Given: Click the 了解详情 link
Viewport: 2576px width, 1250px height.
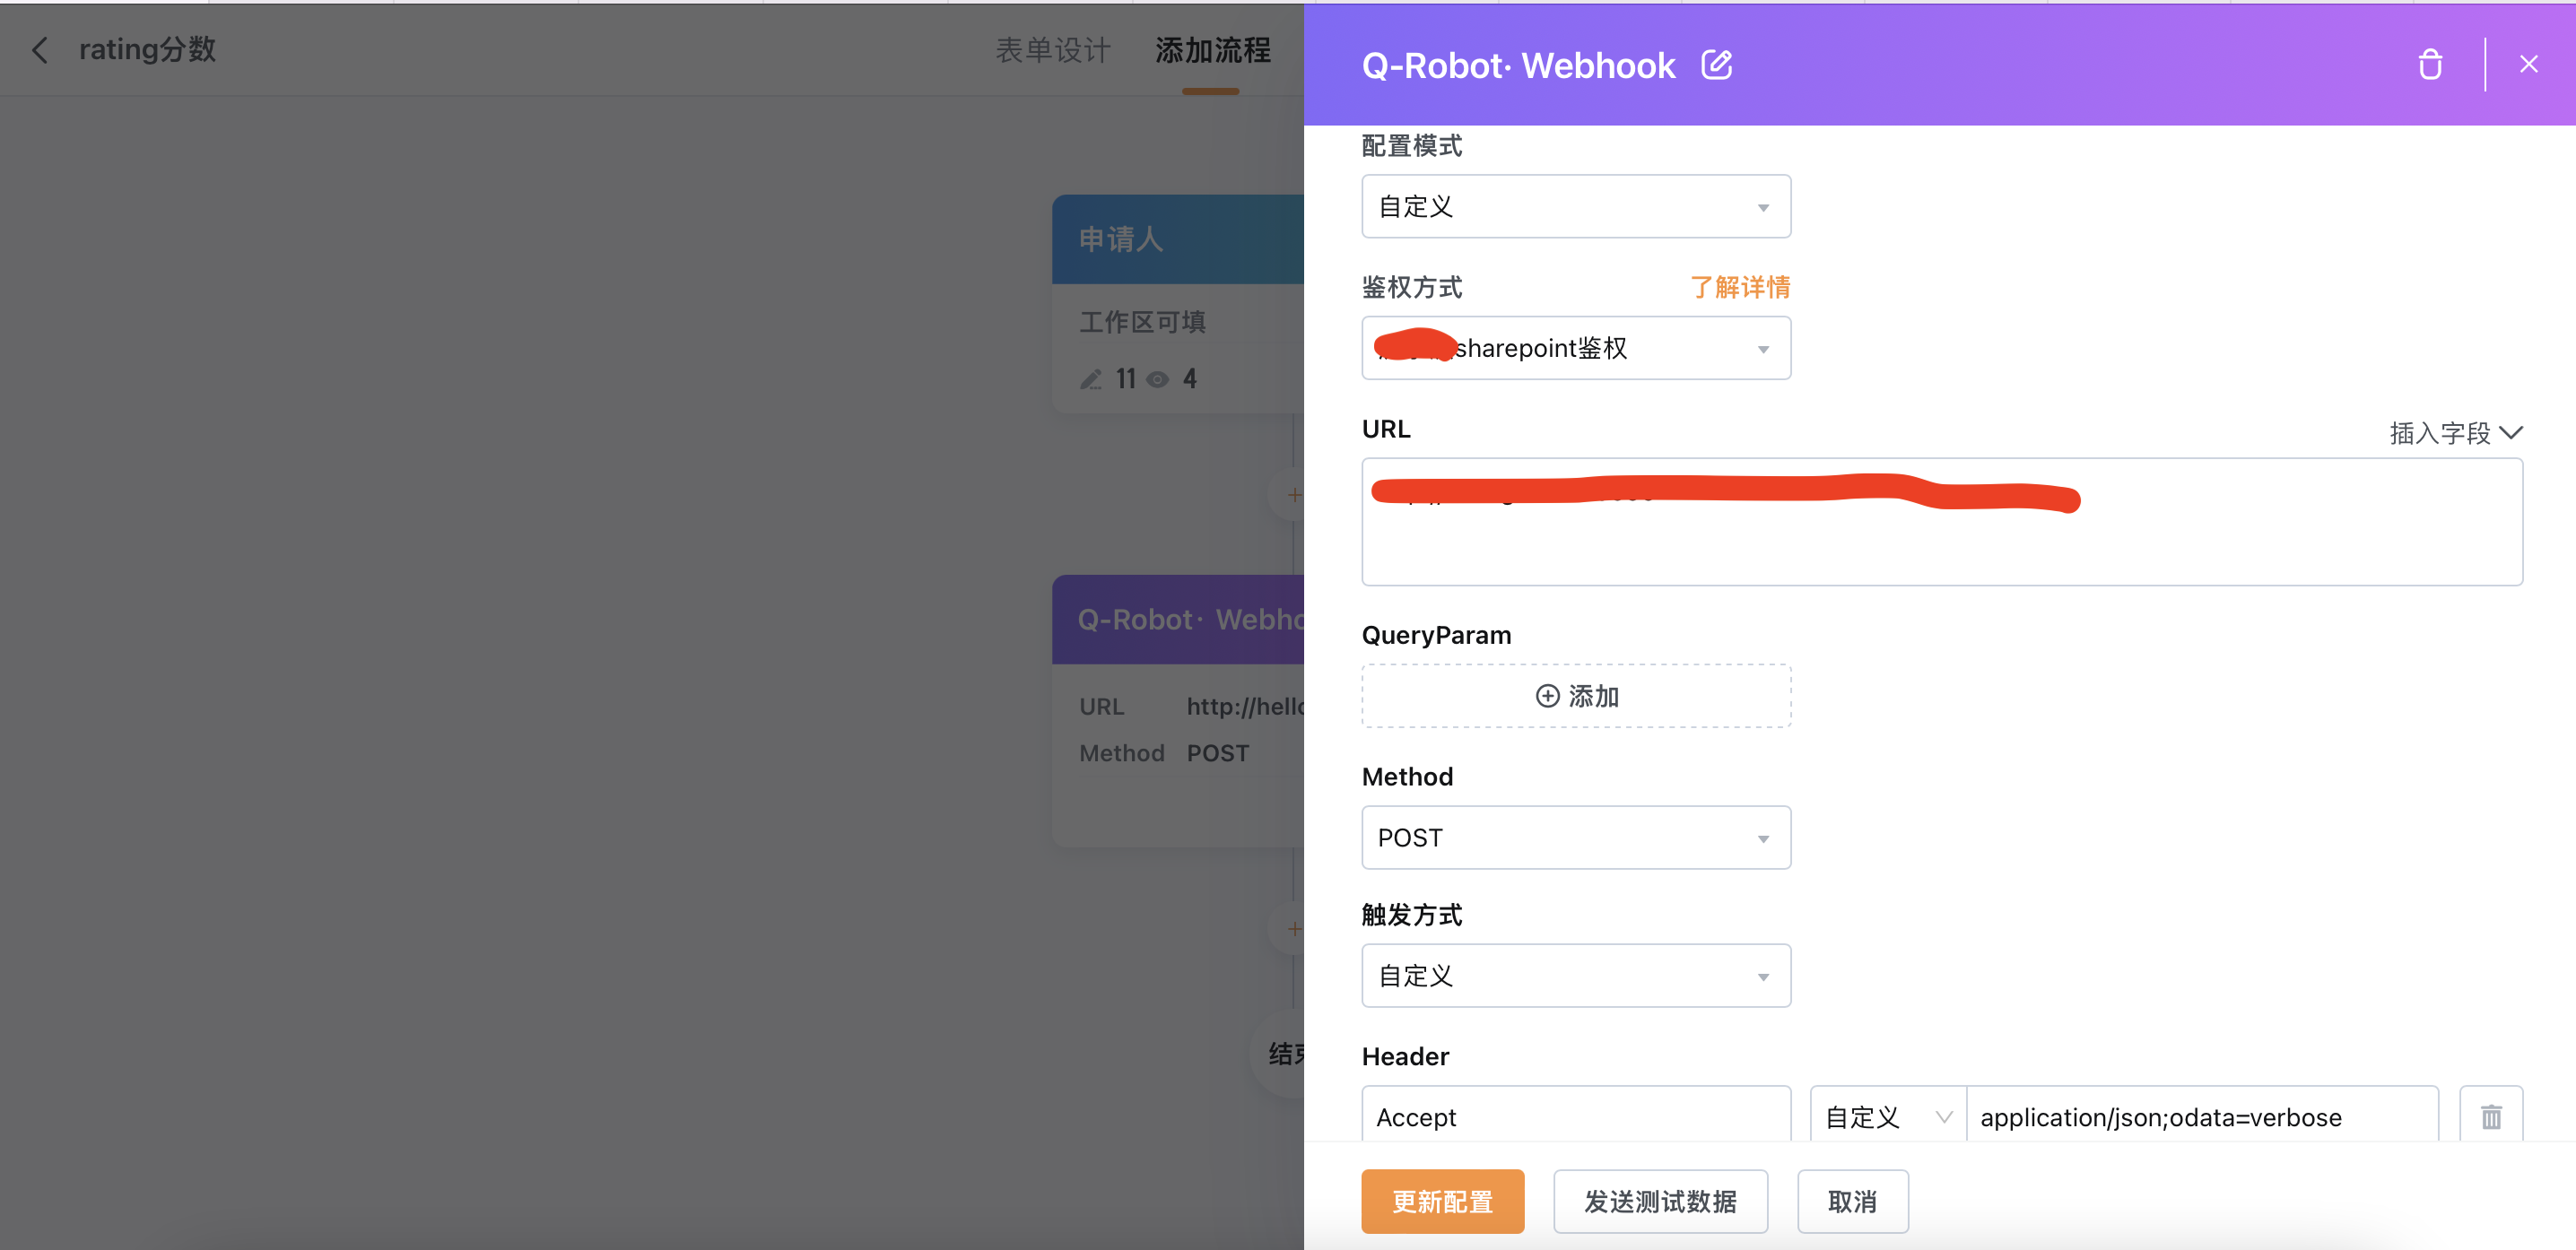Looking at the screenshot, I should 1740,287.
